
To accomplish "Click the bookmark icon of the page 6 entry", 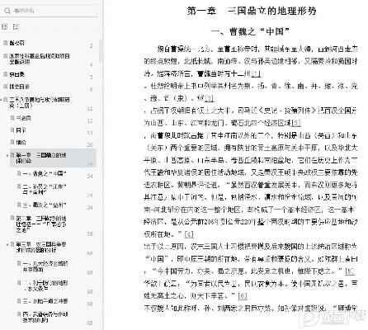I will [x=5, y=87].
